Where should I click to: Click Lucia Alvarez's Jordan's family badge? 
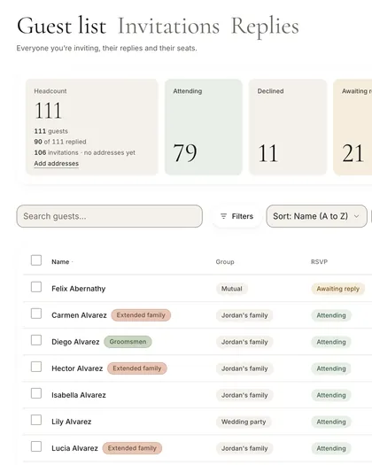(244, 448)
